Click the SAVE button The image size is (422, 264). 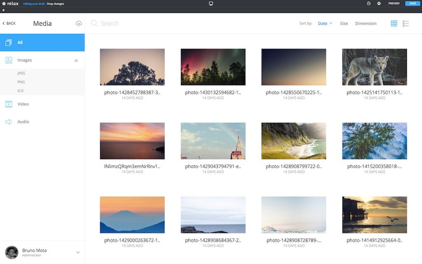pyautogui.click(x=413, y=3)
